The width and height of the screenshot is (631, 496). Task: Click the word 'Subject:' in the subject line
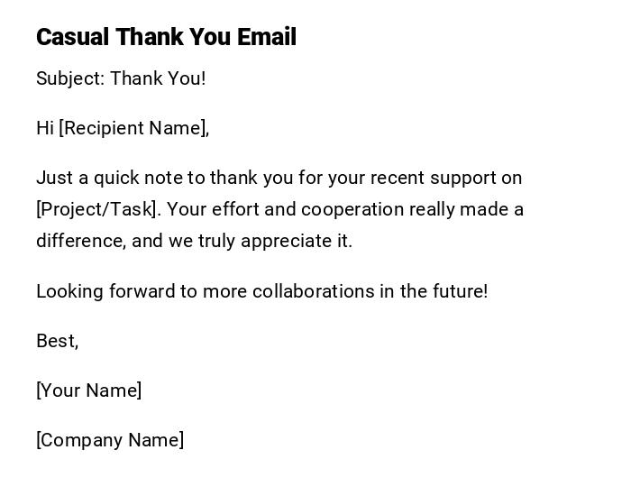(70, 78)
